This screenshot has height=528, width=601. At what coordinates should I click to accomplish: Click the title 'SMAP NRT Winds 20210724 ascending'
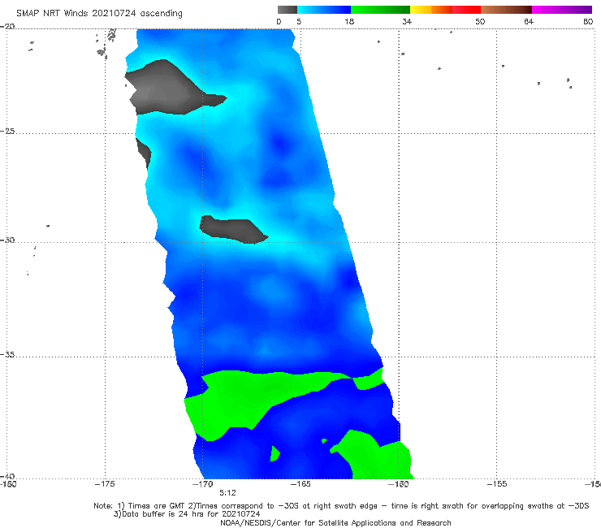point(99,13)
